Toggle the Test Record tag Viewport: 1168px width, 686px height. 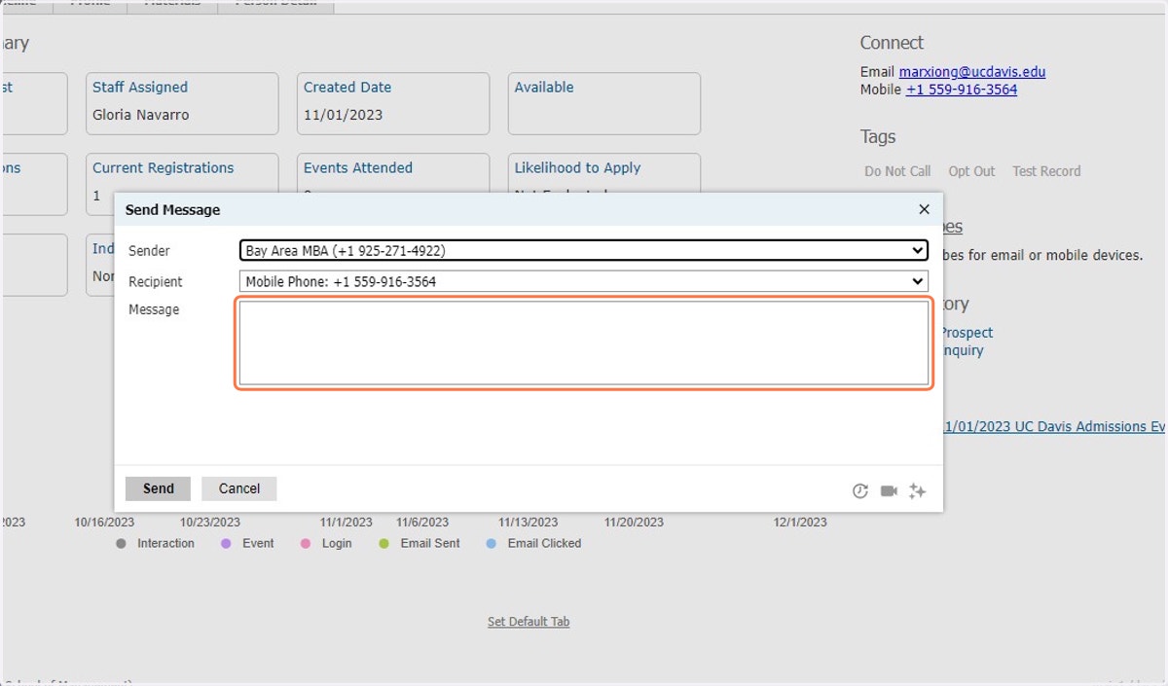[1046, 171]
